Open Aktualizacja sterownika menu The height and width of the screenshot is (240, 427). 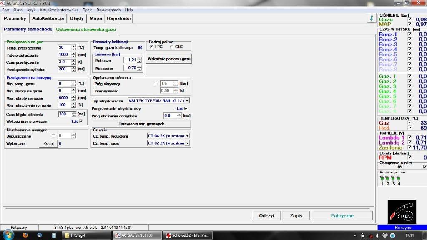coord(59,10)
